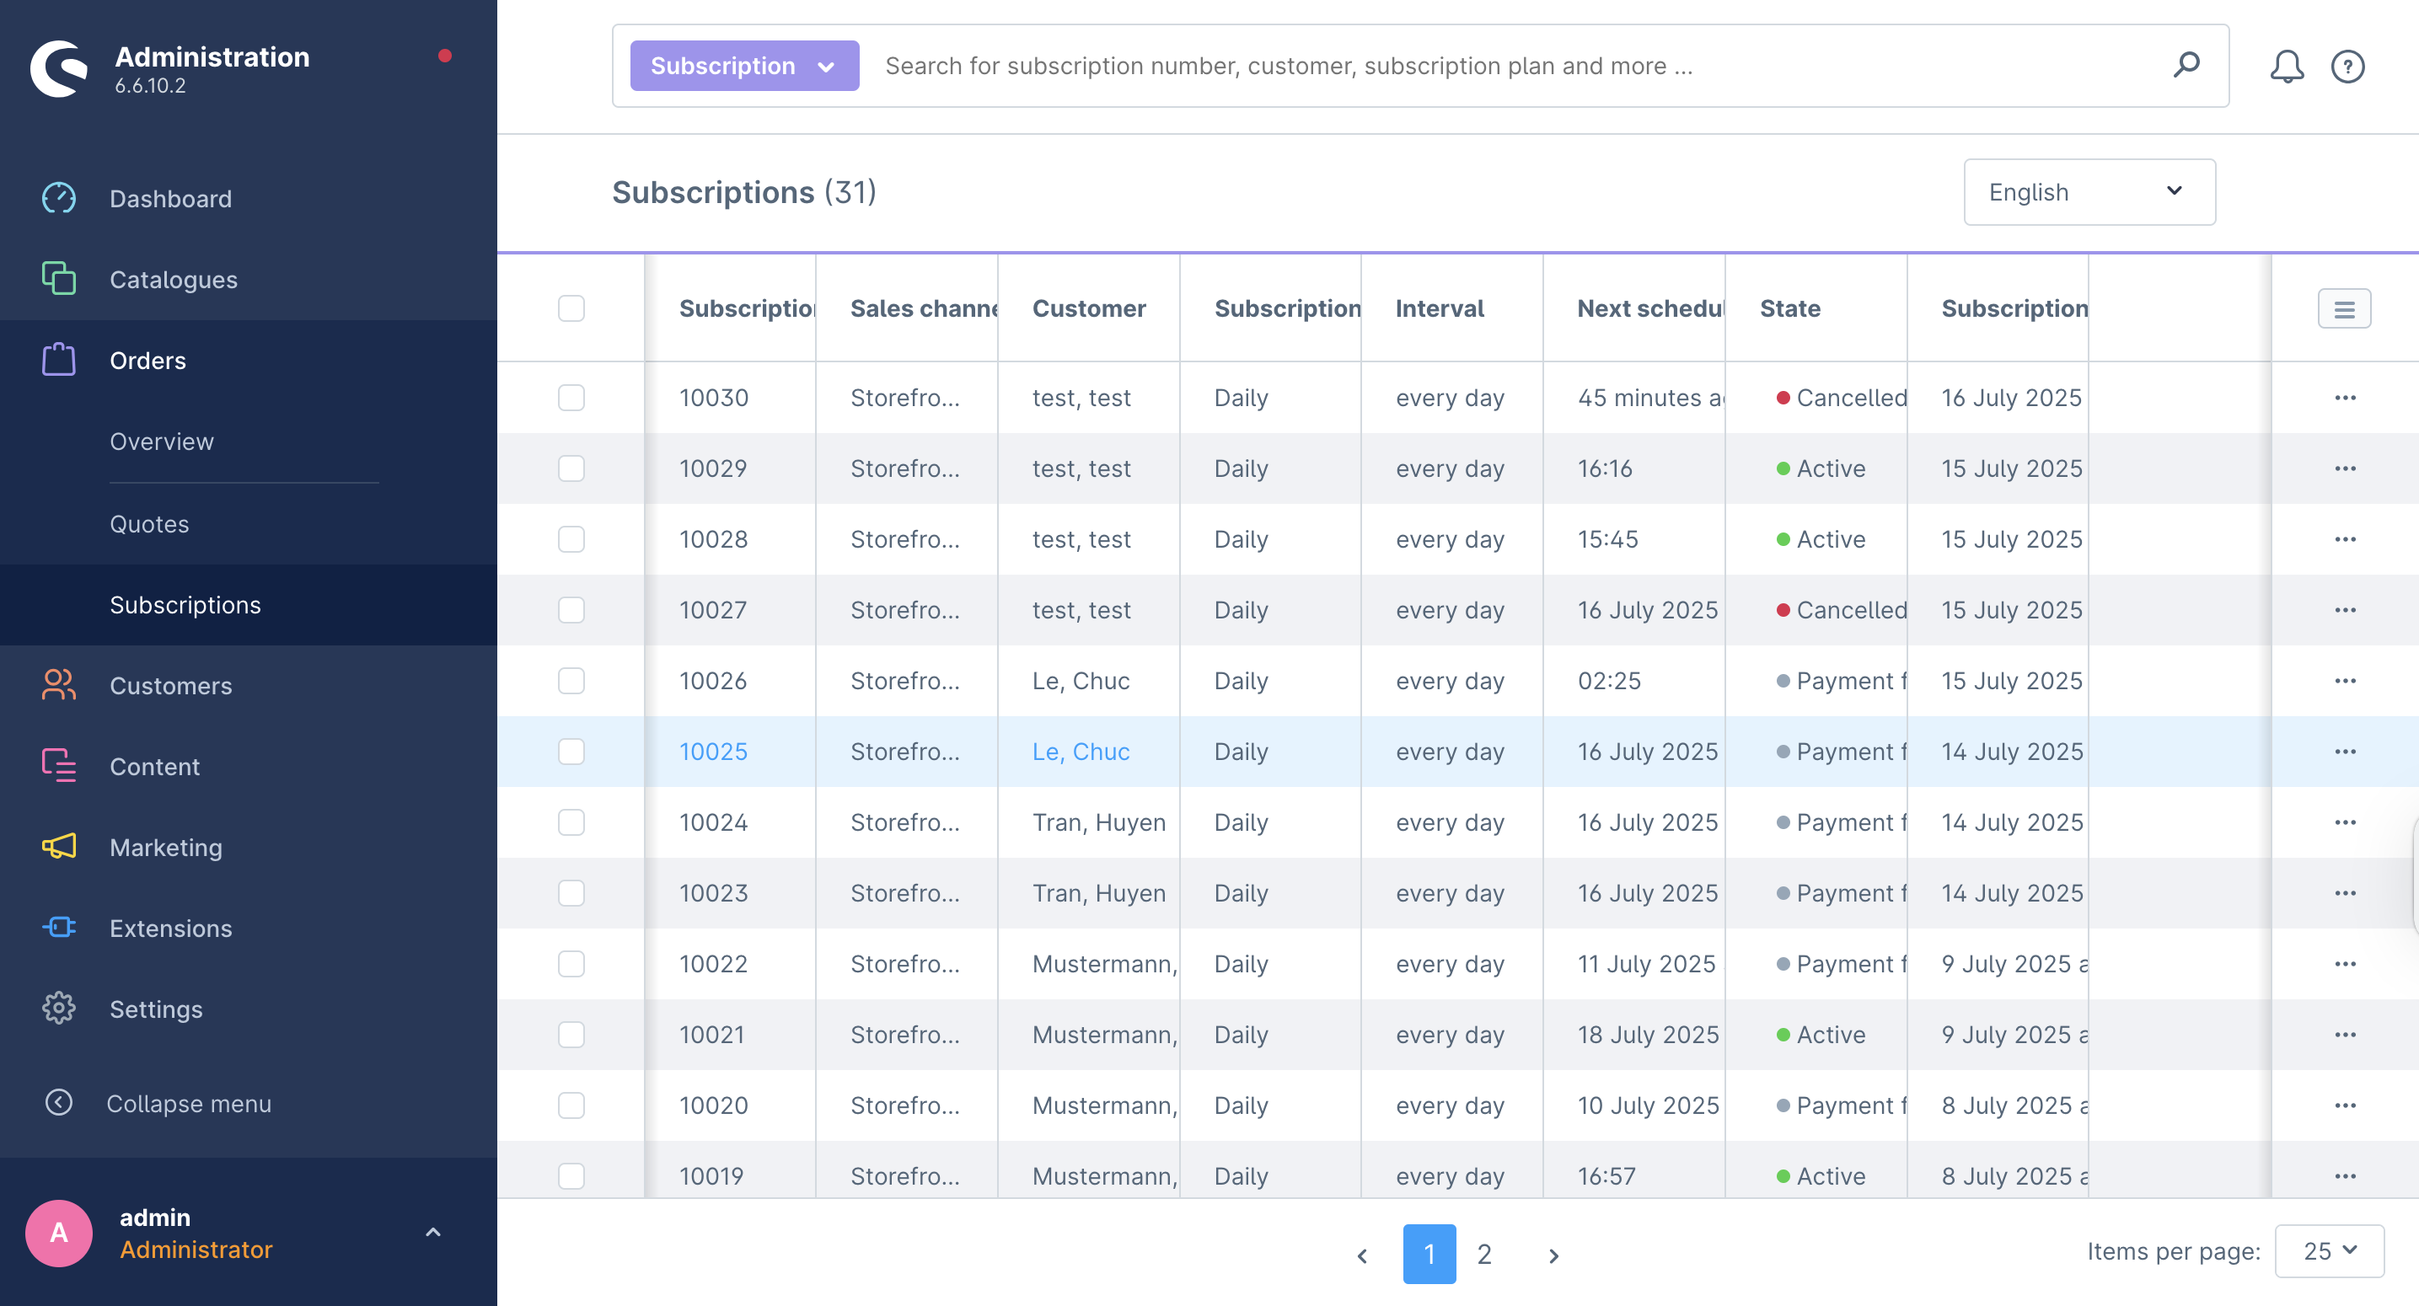Start a search with the magnifier icon

coord(2187,66)
